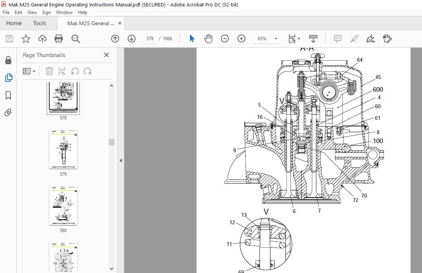Click the page number input field
422x273 pixels.
[x=150, y=39]
